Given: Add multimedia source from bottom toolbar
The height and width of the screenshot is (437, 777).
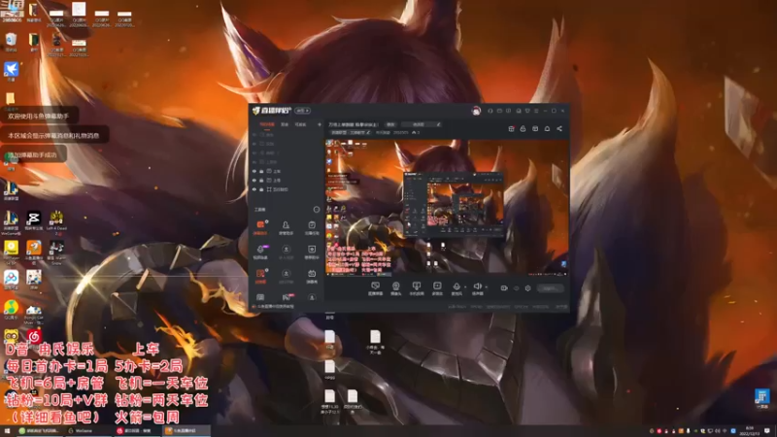Looking at the screenshot, I should tap(437, 288).
